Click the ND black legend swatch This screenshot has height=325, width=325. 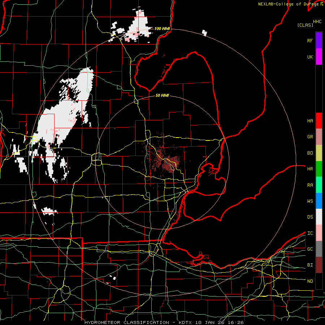319,281
